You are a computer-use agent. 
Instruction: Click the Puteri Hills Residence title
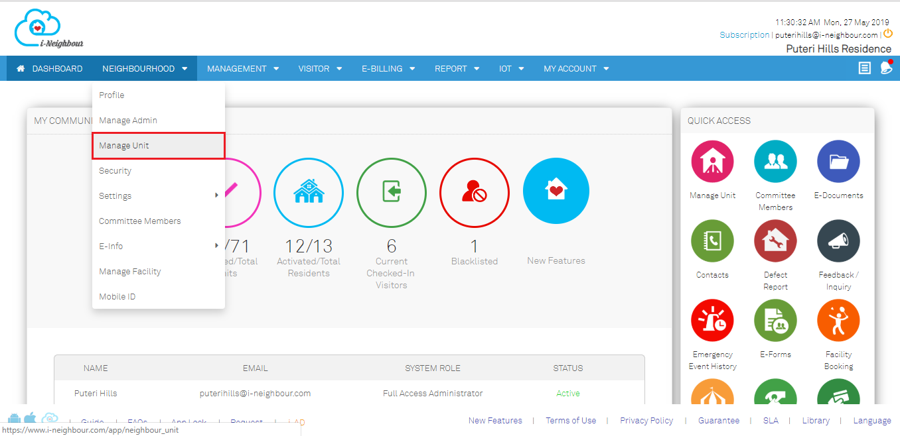[839, 48]
